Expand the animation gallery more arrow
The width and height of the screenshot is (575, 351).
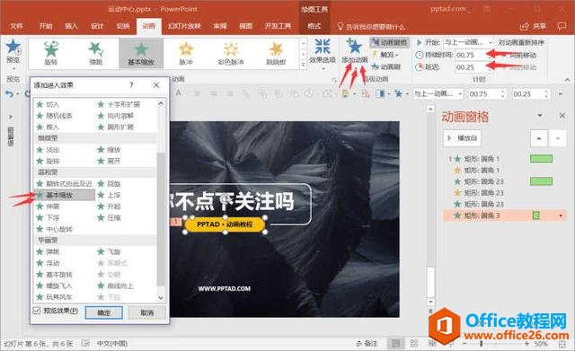(304, 65)
